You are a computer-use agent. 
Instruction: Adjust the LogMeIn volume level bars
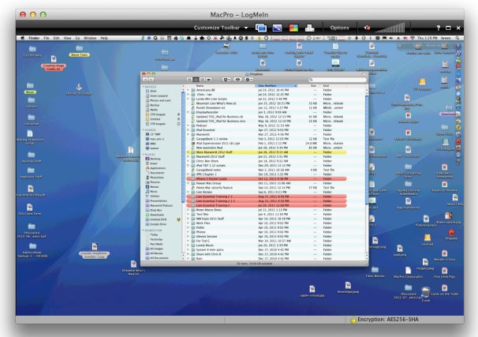coord(390,28)
